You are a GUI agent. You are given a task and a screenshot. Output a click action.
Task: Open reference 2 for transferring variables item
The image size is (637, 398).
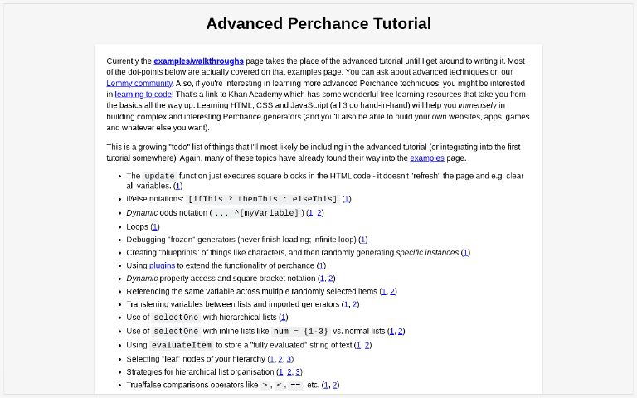pyautogui.click(x=355, y=304)
